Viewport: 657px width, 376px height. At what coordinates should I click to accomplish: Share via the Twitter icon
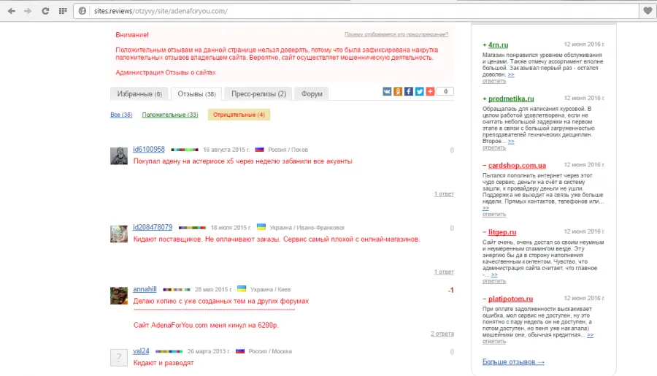[x=420, y=91]
